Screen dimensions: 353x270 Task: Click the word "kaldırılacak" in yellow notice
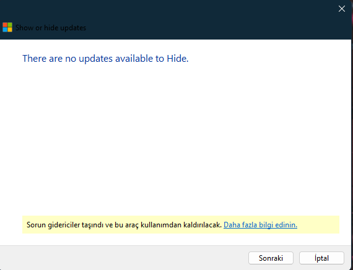[203, 225]
